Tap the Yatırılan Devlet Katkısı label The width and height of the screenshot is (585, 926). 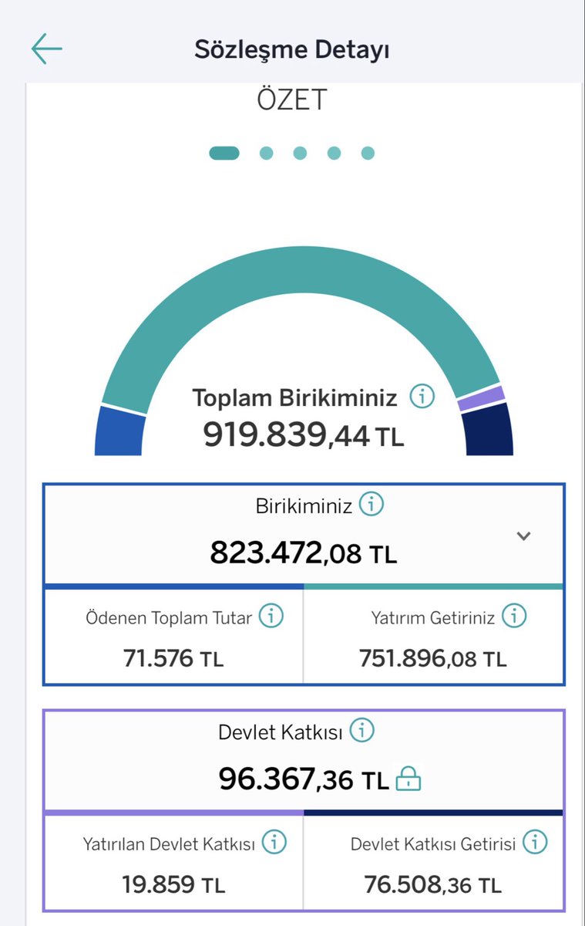[x=169, y=844]
